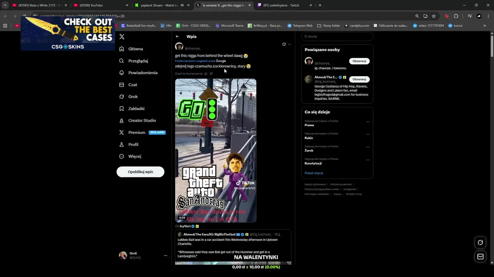This screenshot has width=494, height=277.
Task: Open Zakładki bookmarks
Action: coord(132,108)
